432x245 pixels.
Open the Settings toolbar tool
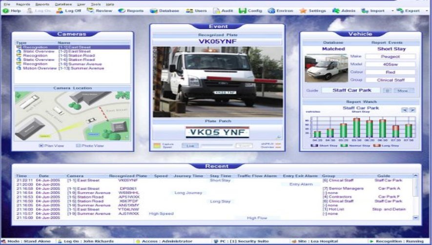tap(312, 10)
